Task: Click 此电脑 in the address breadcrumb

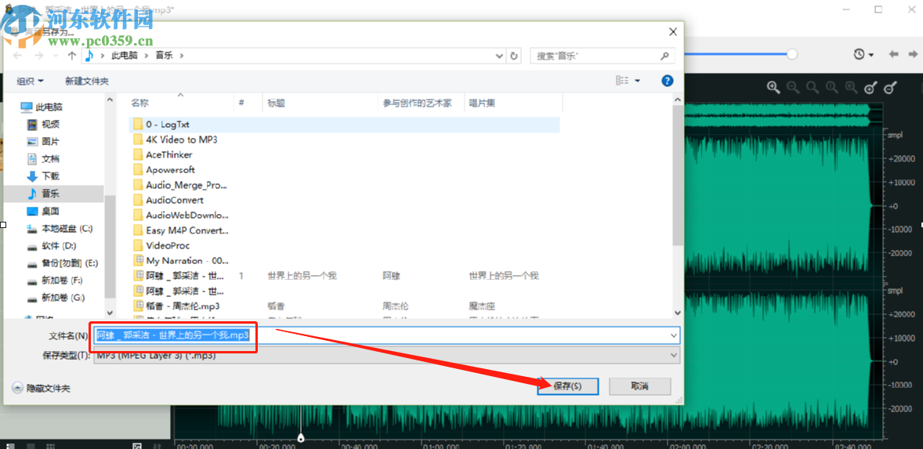Action: tap(125, 56)
